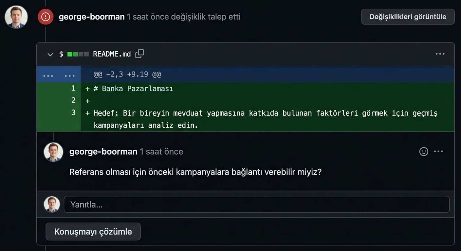Click the green diff stat squares

click(x=78, y=54)
